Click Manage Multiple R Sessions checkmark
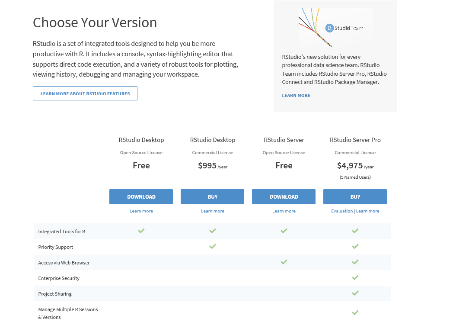The image size is (456, 322). 355,312
